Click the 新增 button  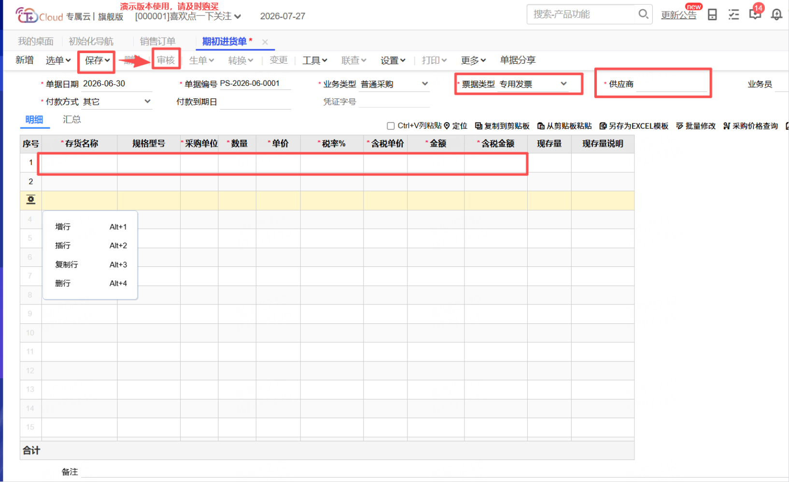pos(25,60)
